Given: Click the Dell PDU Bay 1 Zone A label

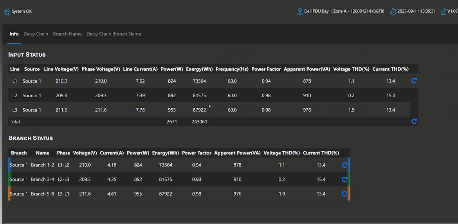Looking at the screenshot, I should (x=344, y=11).
